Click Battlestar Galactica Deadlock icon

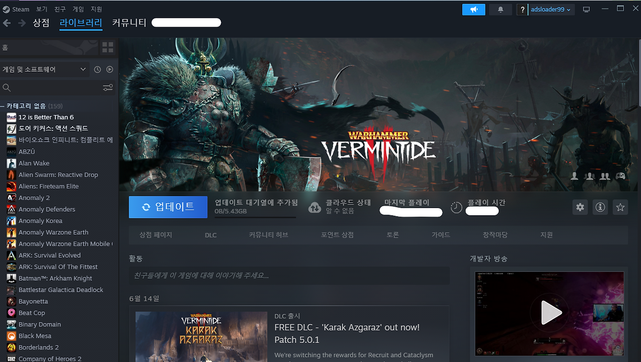[12, 290]
